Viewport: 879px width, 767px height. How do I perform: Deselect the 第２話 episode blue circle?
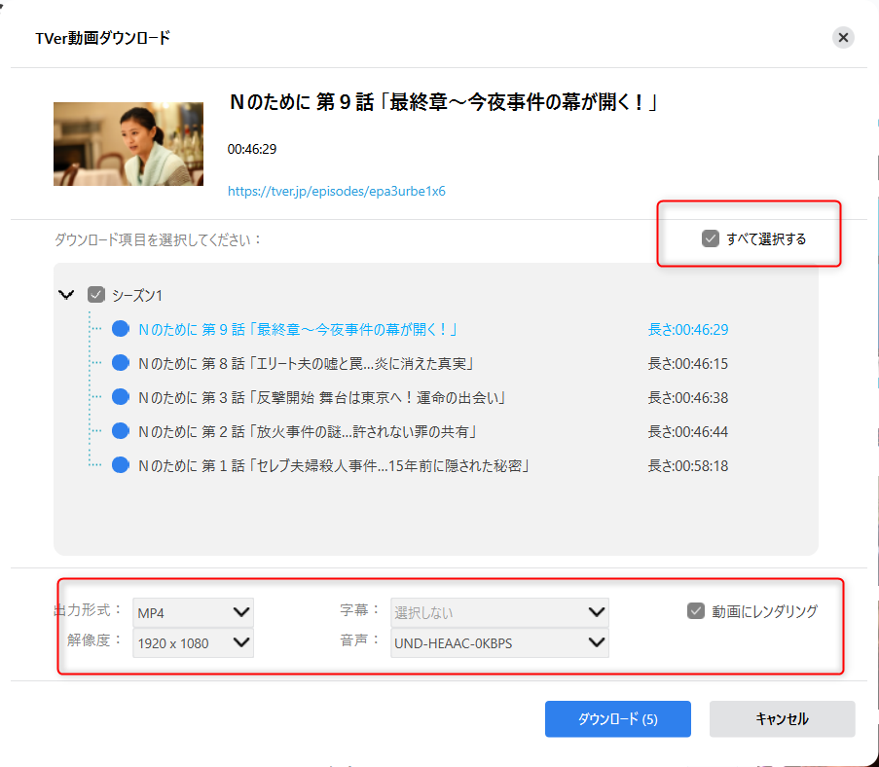[x=120, y=431]
